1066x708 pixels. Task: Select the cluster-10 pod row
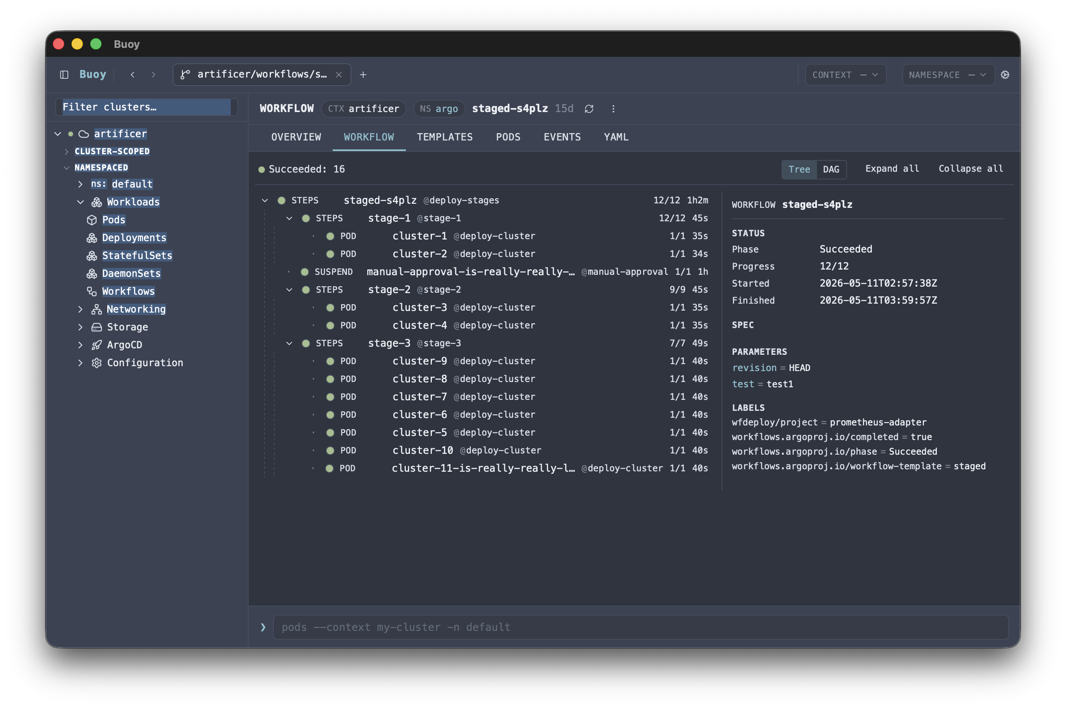(x=485, y=450)
